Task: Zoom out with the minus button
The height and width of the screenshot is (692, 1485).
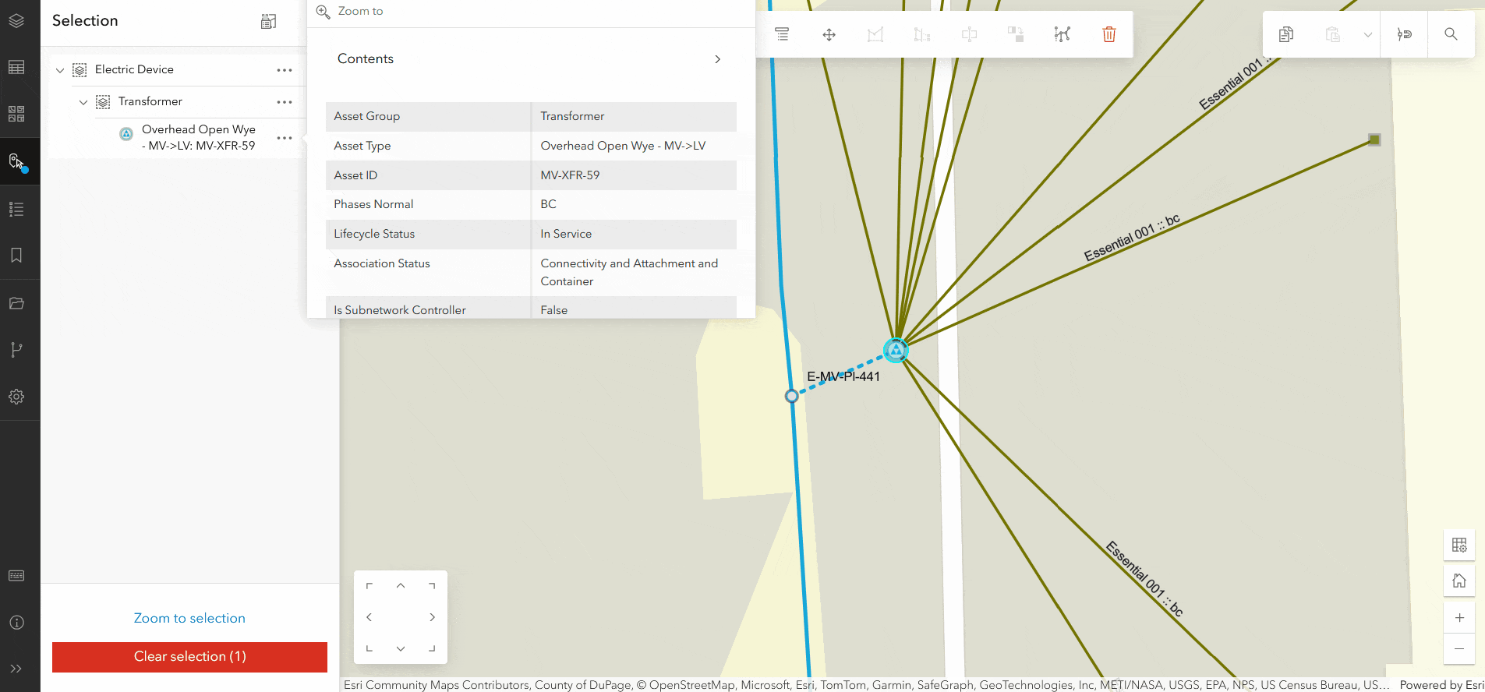Action: tap(1459, 648)
